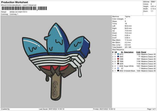Click the 'Super White' description text
Screen dimensions: 157x111
tap(129, 66)
